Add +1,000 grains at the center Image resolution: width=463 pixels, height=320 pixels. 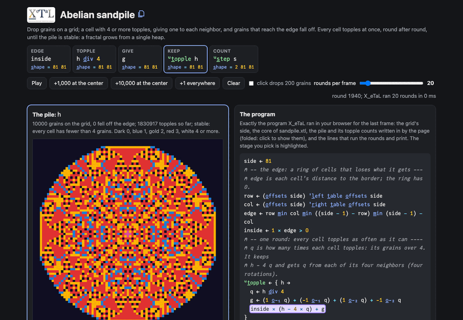(79, 83)
